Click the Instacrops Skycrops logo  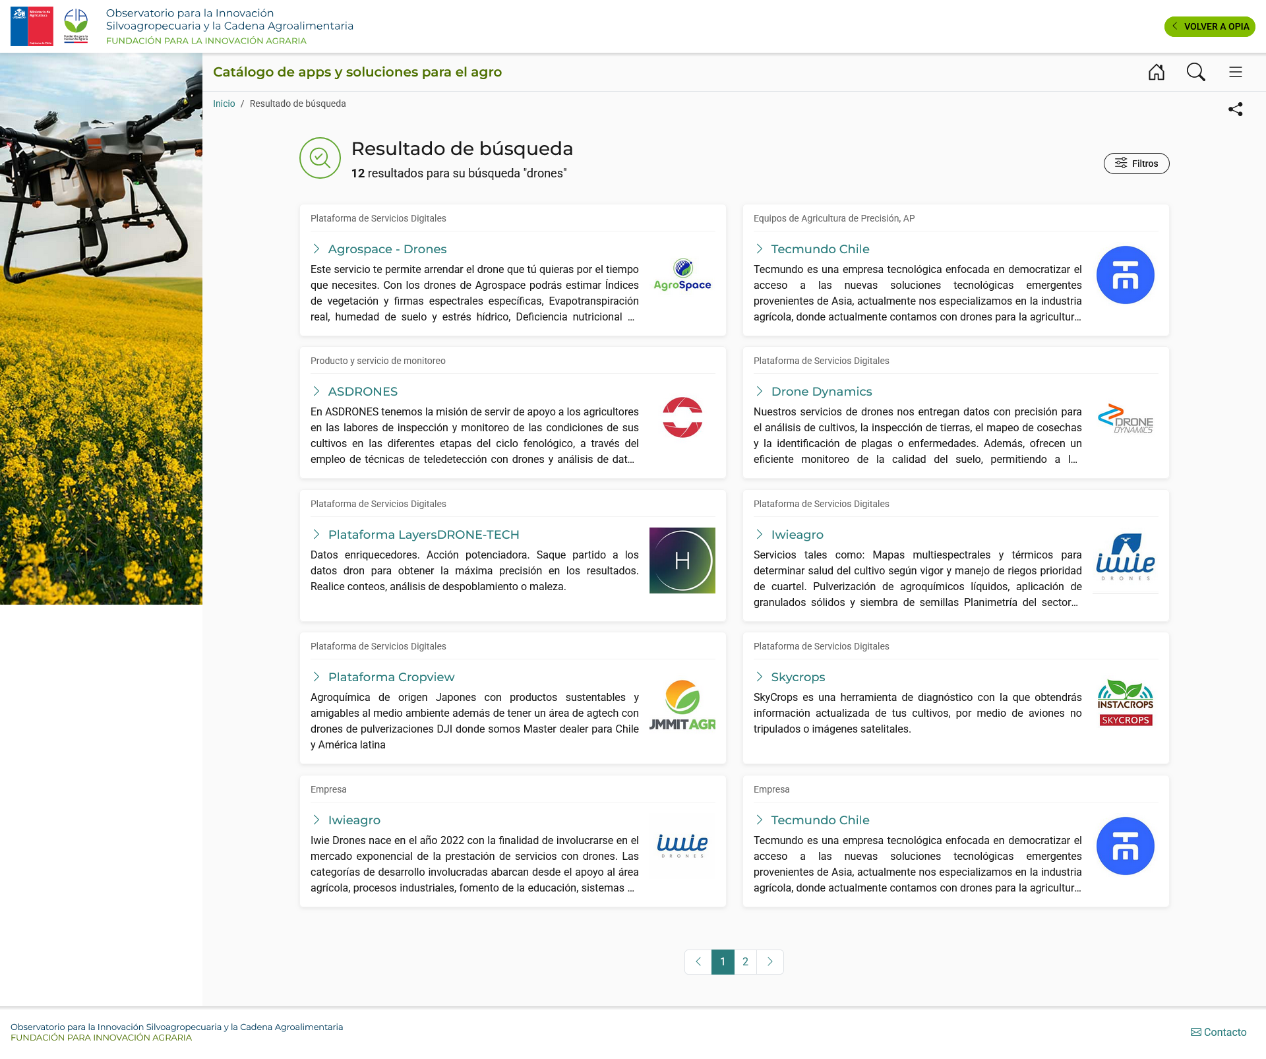click(x=1126, y=703)
